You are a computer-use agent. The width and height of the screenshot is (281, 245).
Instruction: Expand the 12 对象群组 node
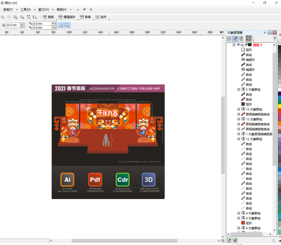(x=239, y=139)
